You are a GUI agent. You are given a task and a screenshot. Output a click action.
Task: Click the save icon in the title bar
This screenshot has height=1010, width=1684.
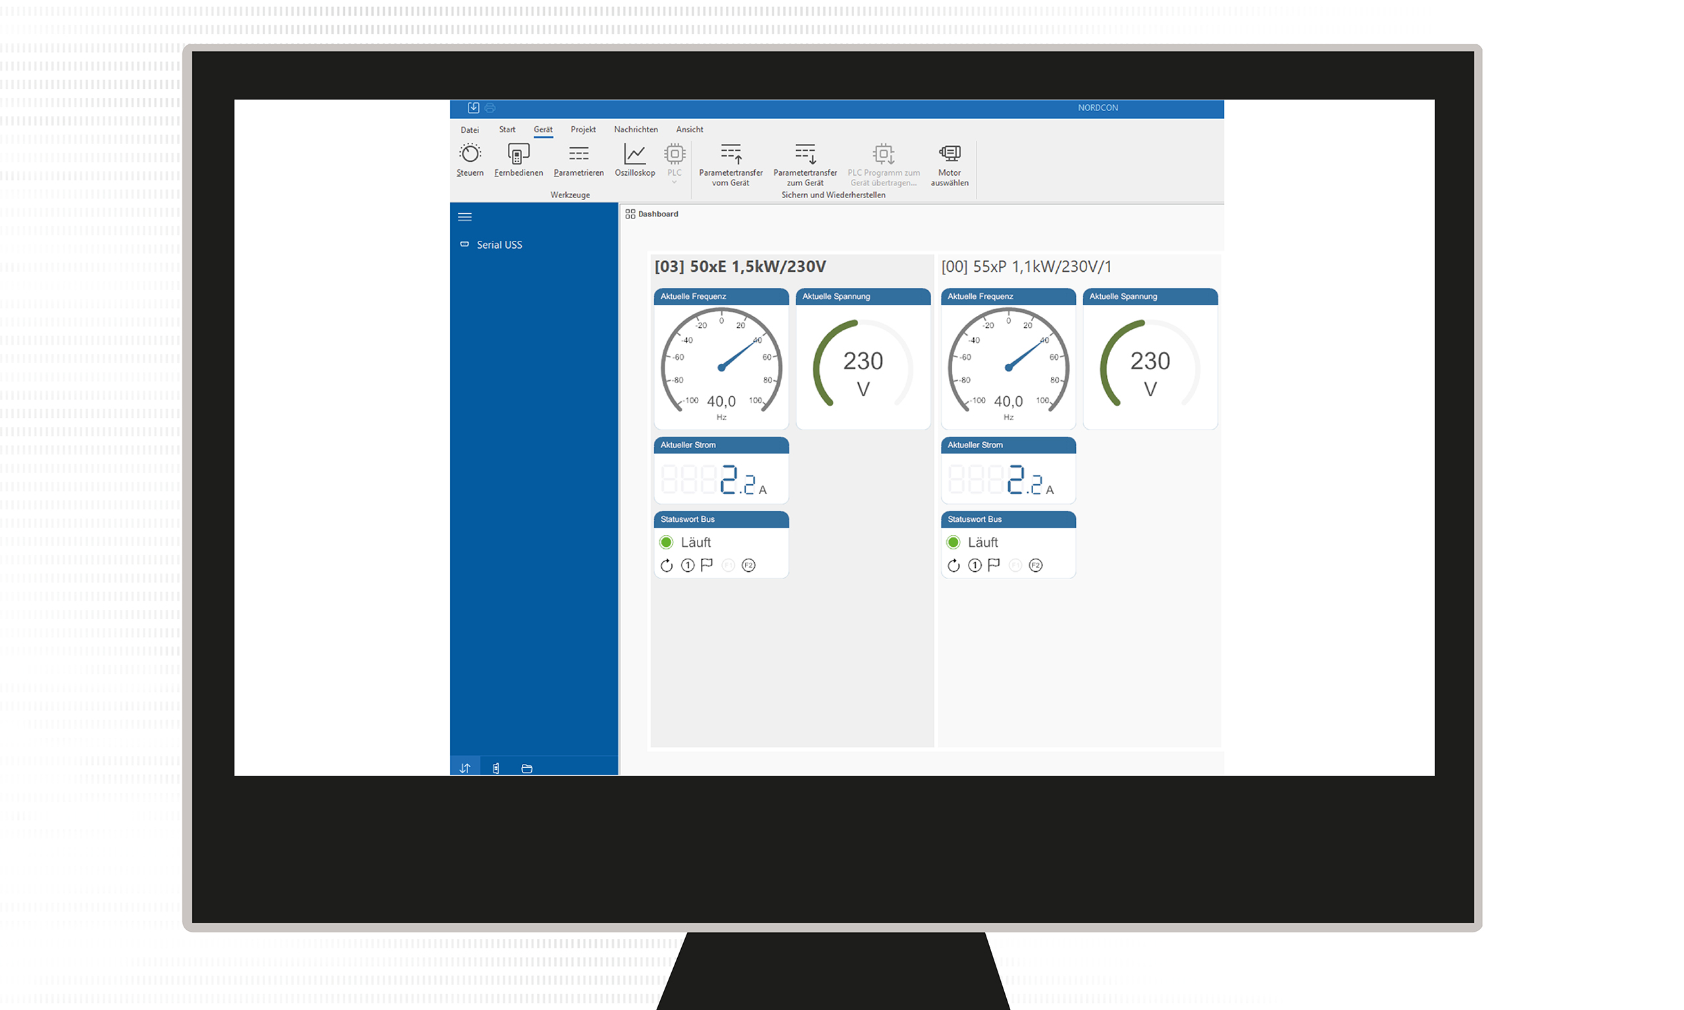(473, 107)
